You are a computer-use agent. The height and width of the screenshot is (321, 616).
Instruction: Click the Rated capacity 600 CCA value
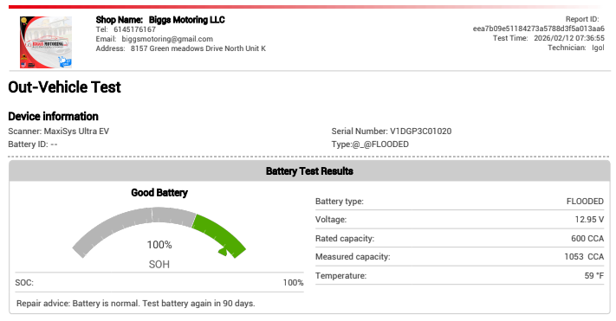pyautogui.click(x=587, y=239)
